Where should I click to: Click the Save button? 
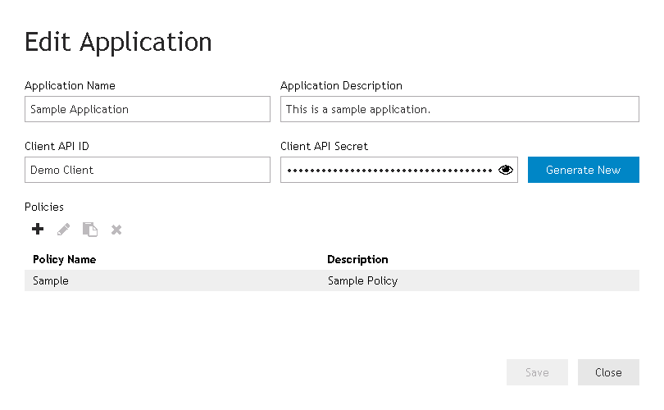point(537,372)
